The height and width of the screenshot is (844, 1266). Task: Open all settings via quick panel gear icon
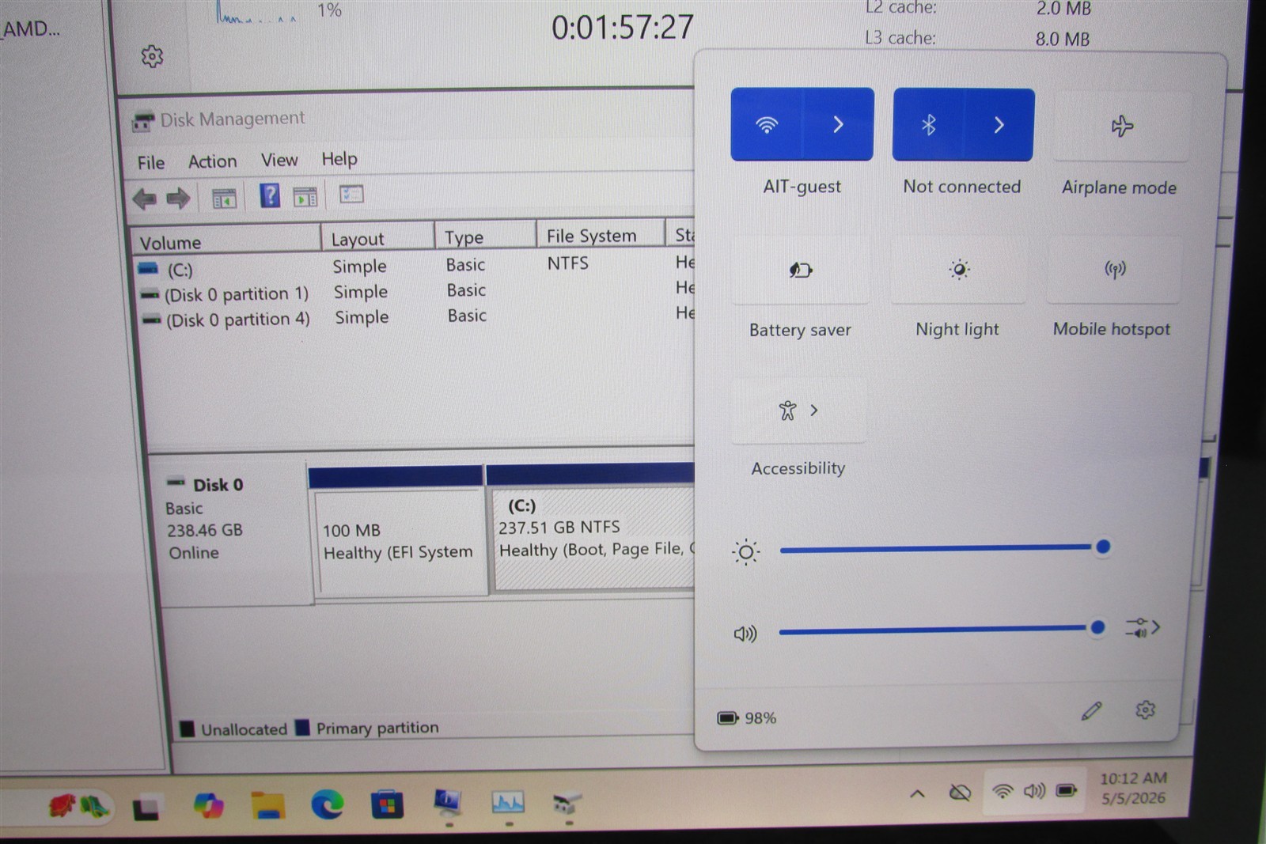[x=1145, y=710]
